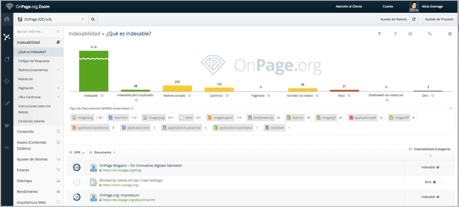
Task: Open the pulse monitor icon in left rail
Action: [6, 148]
